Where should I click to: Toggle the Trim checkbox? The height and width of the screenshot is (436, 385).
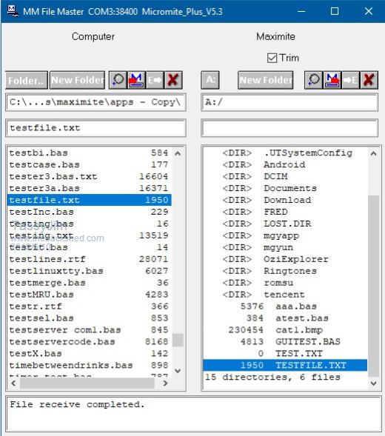pos(272,58)
